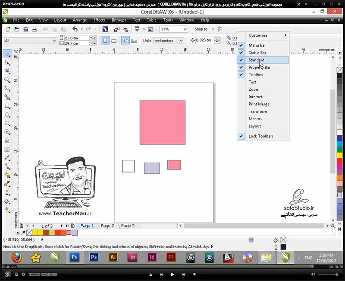
Task: Enable the Text toolbar
Action: tap(263, 82)
